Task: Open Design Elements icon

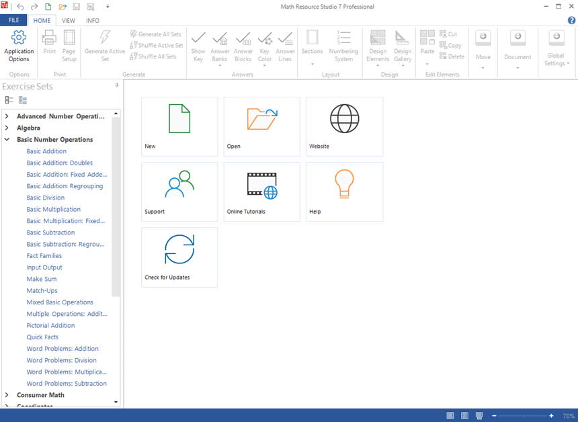Action: [x=378, y=37]
